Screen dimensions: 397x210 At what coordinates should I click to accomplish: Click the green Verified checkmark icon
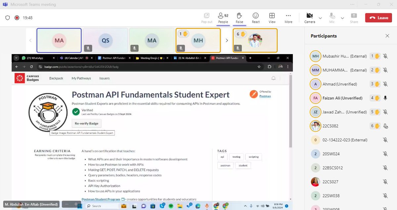coord(76,112)
